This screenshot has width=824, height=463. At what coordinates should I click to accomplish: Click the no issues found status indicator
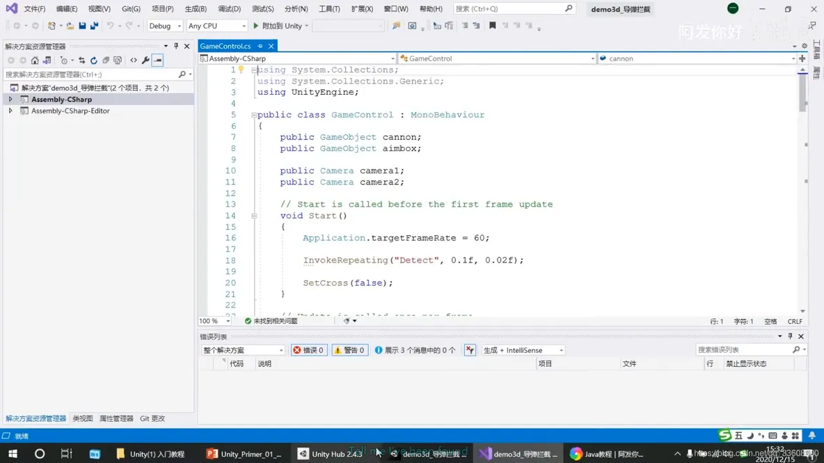click(271, 320)
